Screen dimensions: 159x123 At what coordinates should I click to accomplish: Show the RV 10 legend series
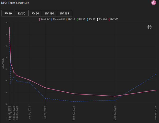(71, 19)
